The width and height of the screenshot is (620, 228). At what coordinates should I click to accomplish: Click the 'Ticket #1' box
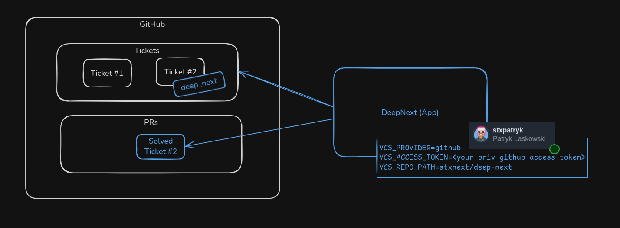[107, 73]
